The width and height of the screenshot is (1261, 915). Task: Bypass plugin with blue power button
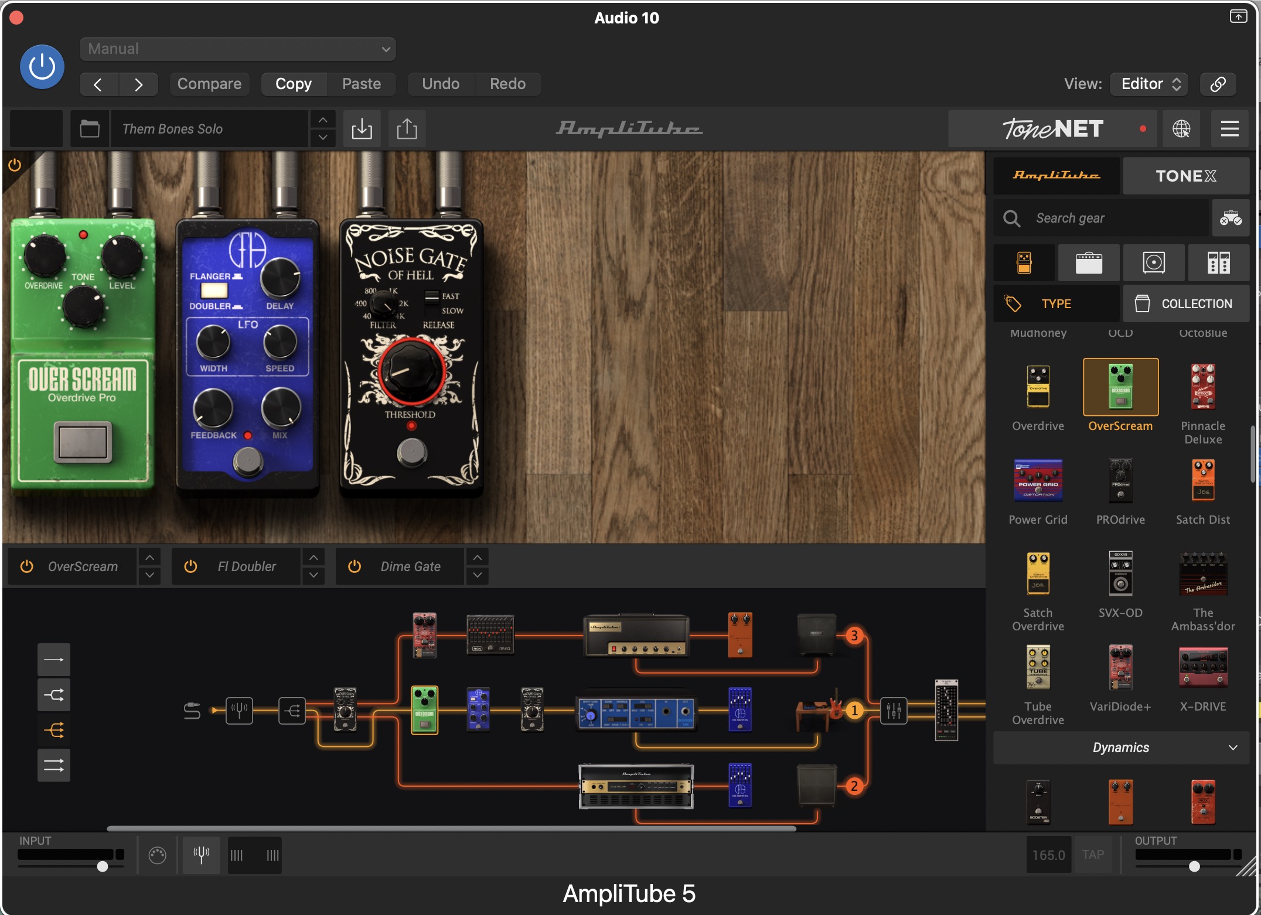point(42,67)
